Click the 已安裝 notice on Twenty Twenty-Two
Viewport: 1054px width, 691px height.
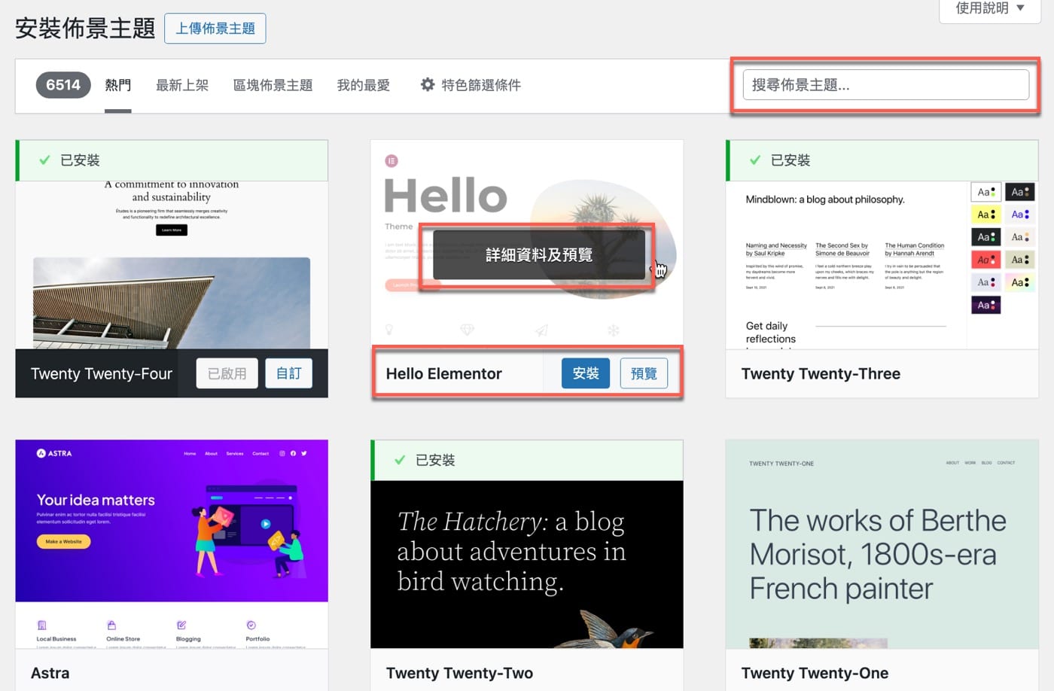[x=527, y=460]
